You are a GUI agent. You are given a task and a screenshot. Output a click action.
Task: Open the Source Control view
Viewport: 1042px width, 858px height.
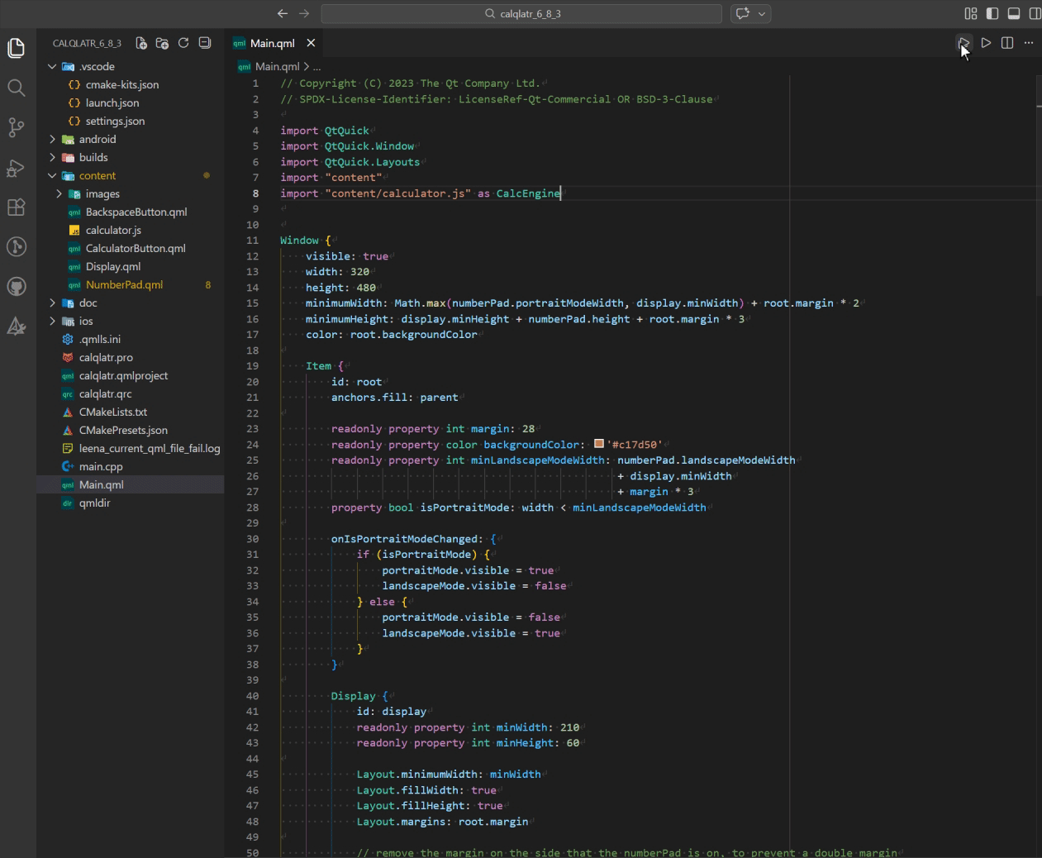[x=17, y=127]
